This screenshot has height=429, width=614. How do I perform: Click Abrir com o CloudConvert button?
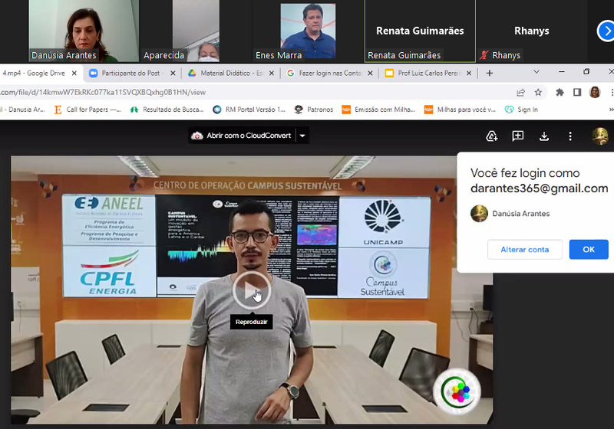(242, 136)
